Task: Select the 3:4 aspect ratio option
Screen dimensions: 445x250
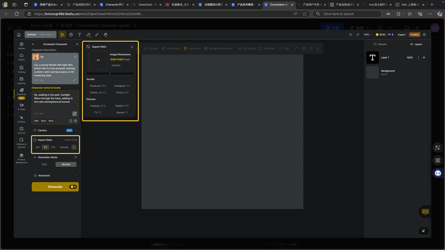Action: pyautogui.click(x=37, y=147)
